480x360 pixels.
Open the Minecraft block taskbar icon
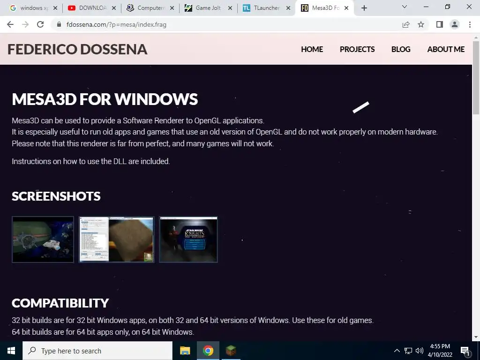click(x=231, y=351)
